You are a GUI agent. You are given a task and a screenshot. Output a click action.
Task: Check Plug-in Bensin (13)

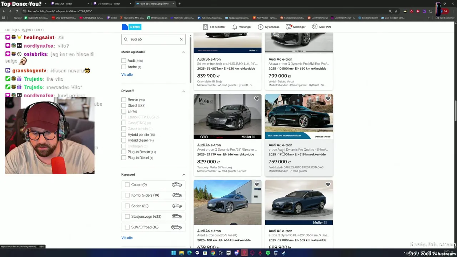pos(124,152)
